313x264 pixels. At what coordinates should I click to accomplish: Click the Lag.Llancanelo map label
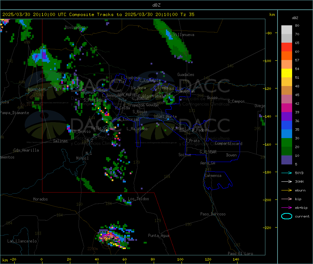pos(22,241)
